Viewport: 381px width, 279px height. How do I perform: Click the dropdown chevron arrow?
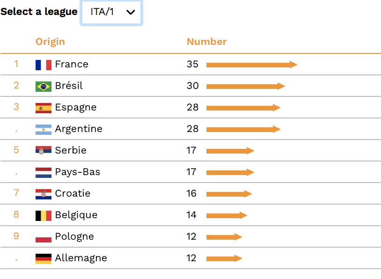click(131, 12)
